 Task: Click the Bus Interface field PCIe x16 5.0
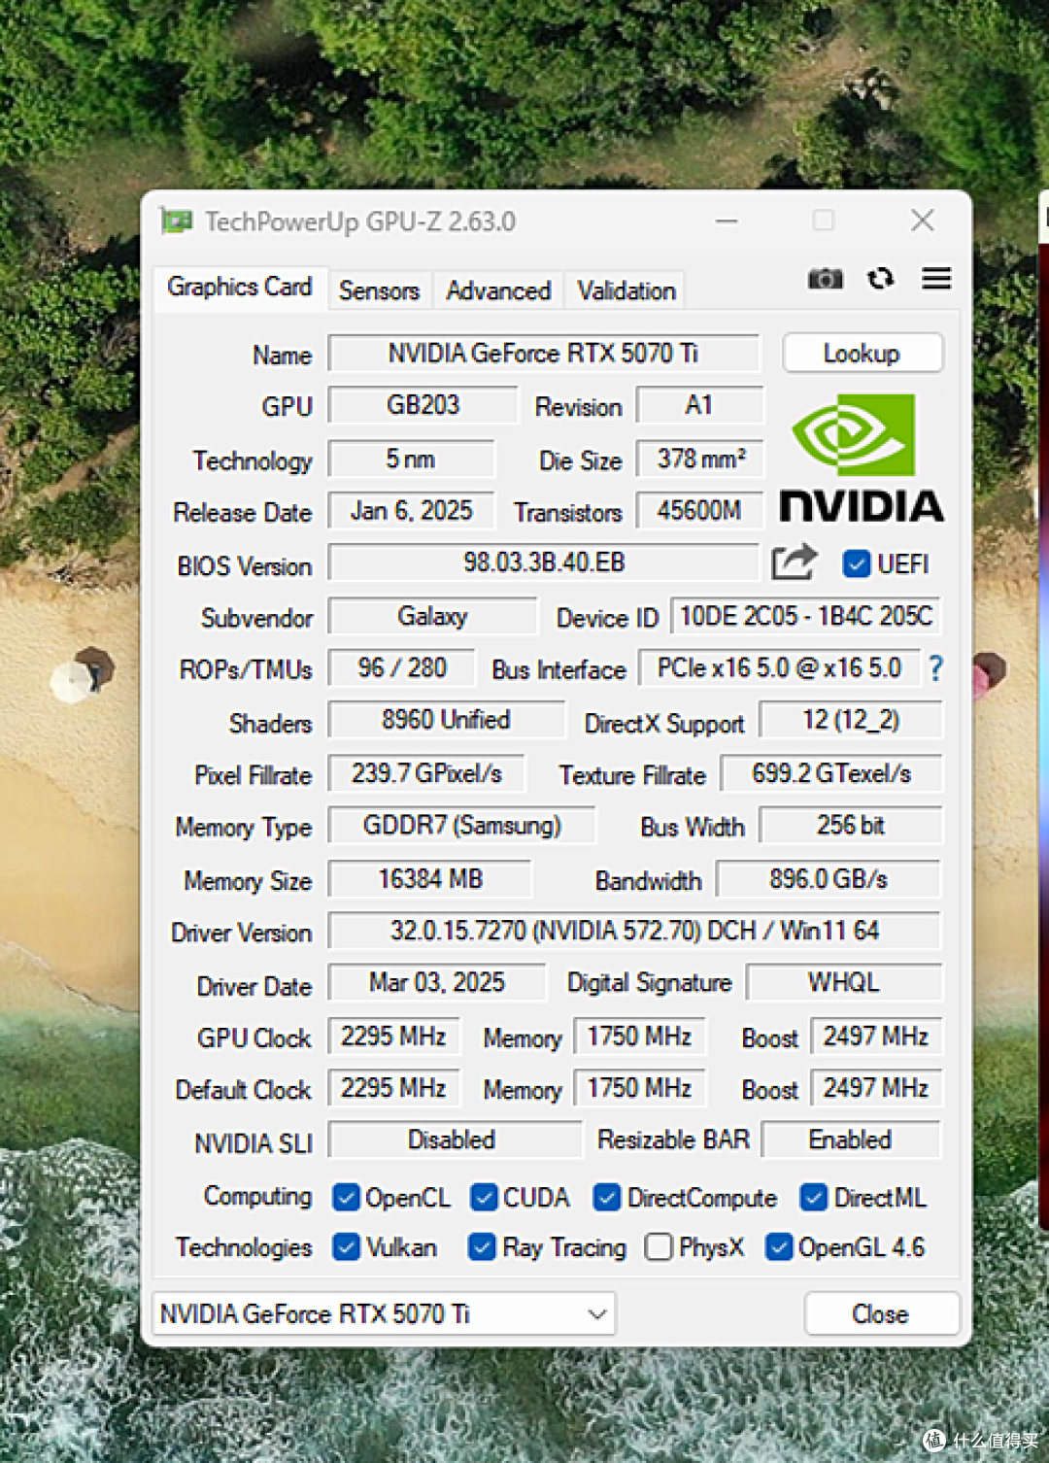coord(779,668)
